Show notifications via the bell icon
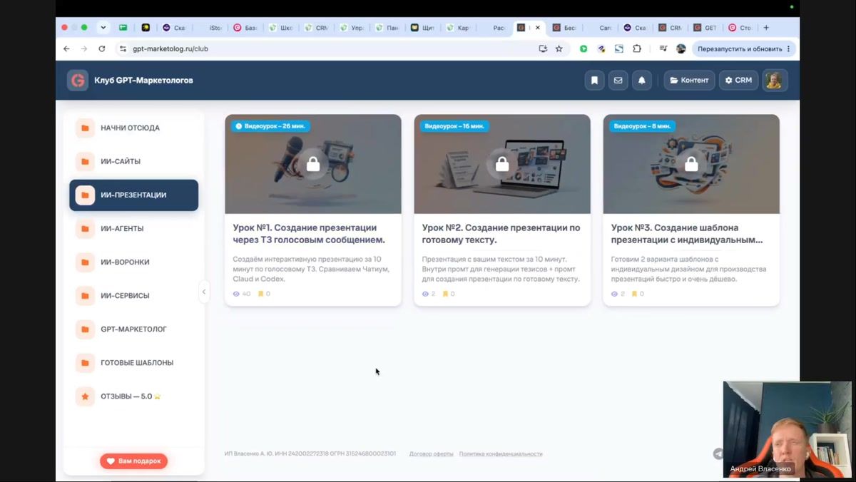The width and height of the screenshot is (856, 482). pyautogui.click(x=641, y=81)
